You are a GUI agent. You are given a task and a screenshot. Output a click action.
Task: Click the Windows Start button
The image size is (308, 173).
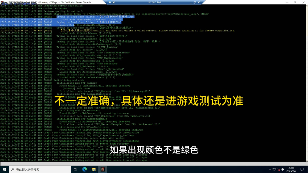click(x=4, y=170)
